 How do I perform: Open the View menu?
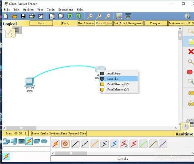pyautogui.click(x=40, y=10)
